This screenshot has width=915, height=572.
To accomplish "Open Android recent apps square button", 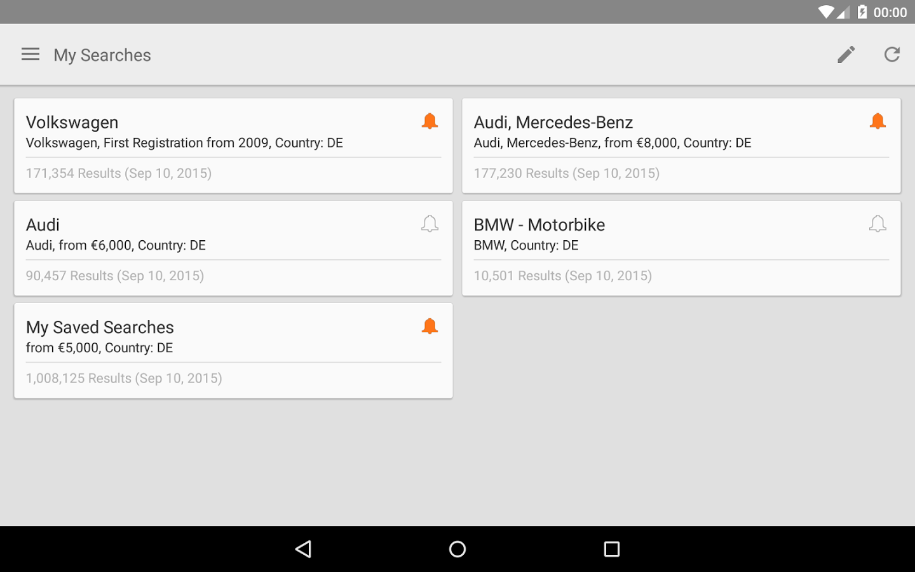I will point(611,549).
